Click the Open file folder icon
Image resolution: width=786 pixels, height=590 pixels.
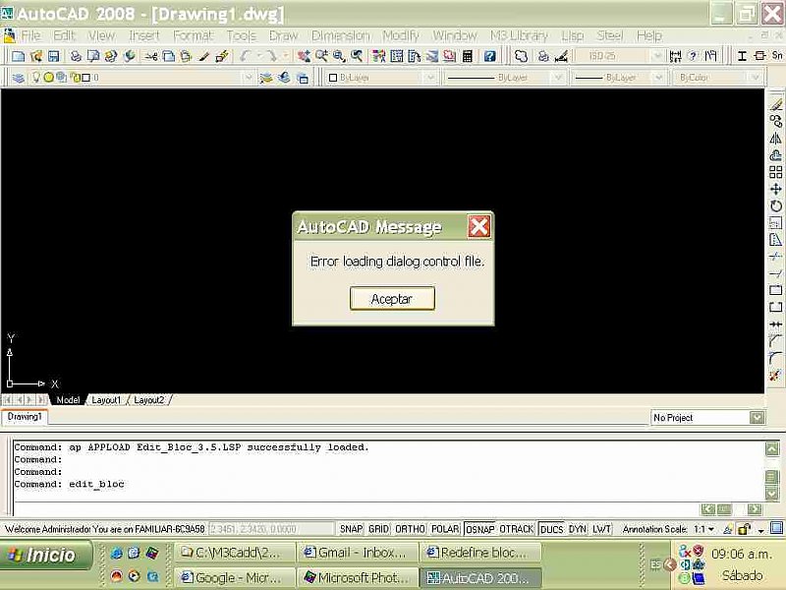[36, 56]
